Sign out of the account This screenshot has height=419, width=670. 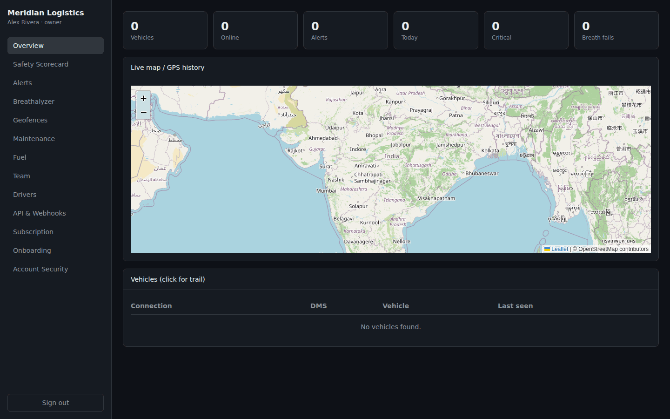pyautogui.click(x=55, y=403)
